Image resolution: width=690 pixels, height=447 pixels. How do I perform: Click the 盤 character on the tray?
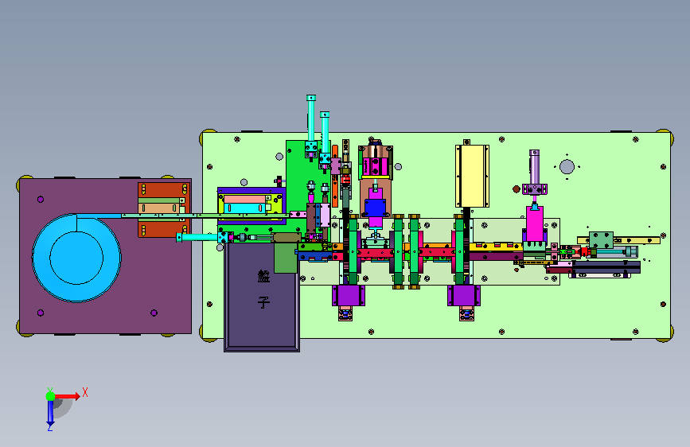coord(263,276)
